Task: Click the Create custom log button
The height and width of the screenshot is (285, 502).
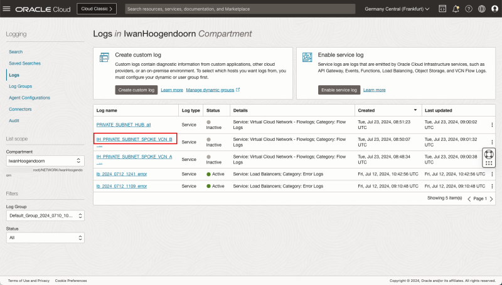Action: click(x=136, y=90)
